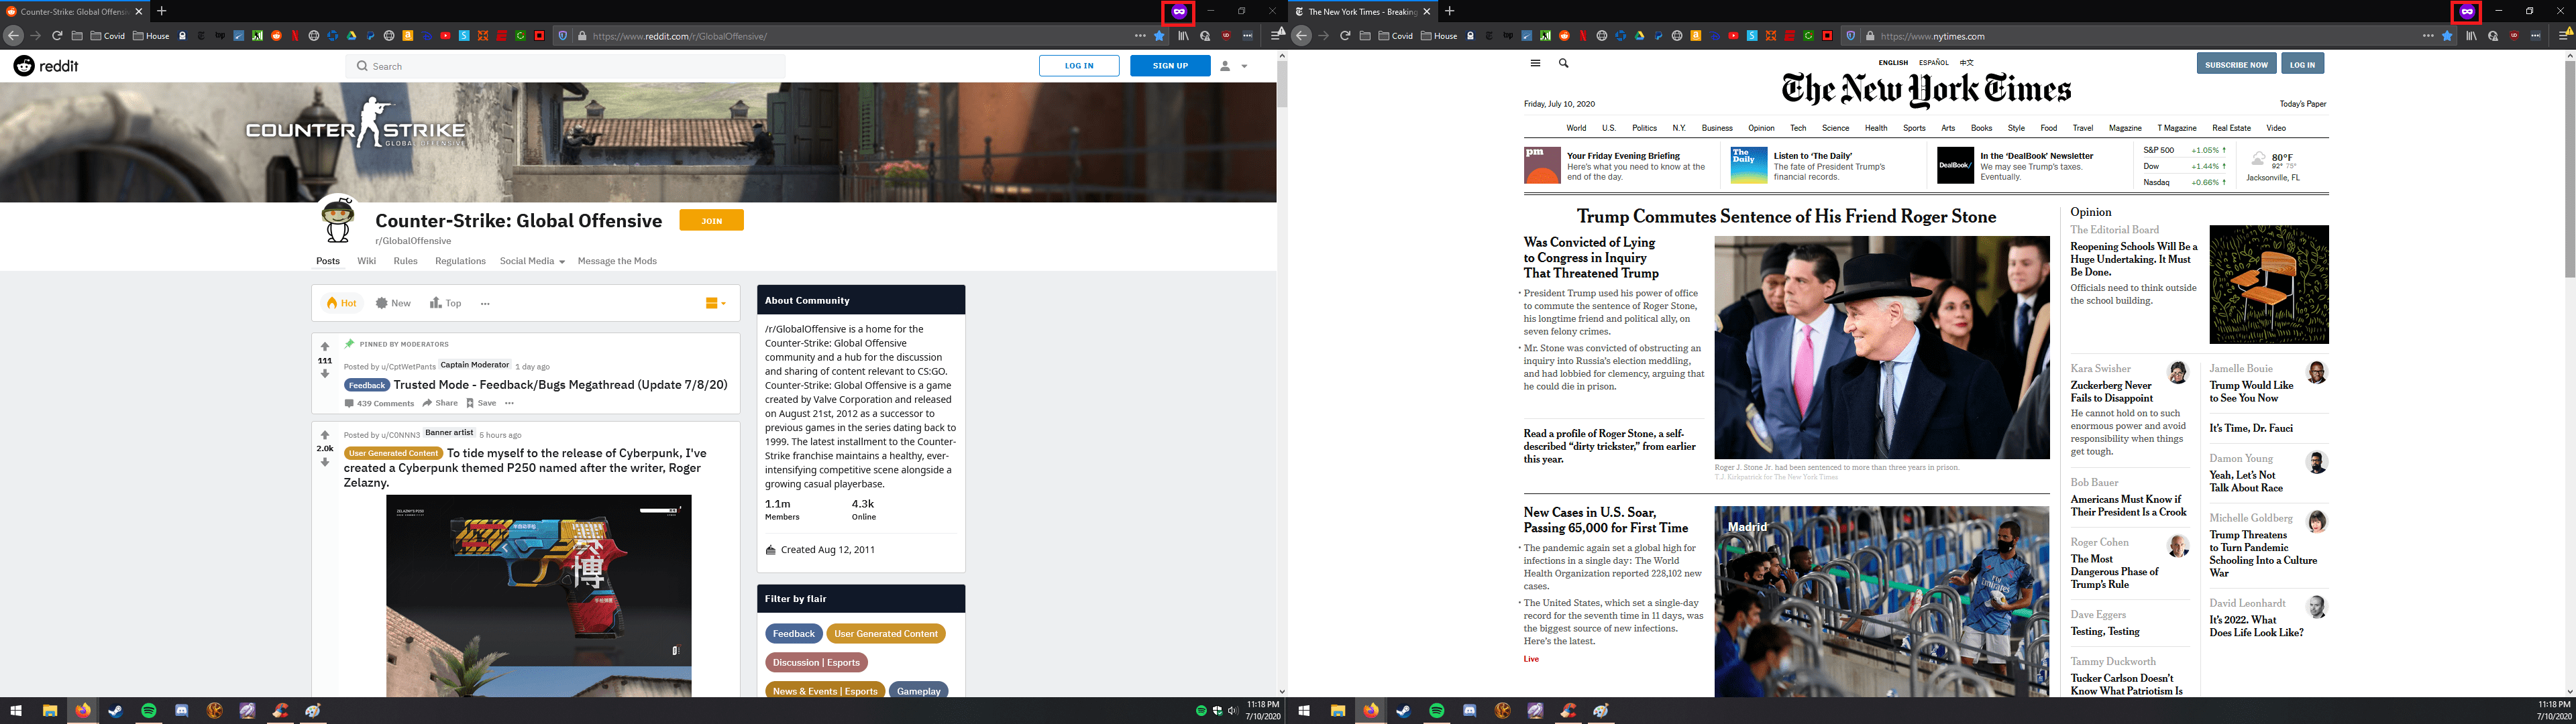Screen dimensions: 2576x724
Task: Save the Trusted Mode megathread post
Action: pyautogui.click(x=481, y=403)
